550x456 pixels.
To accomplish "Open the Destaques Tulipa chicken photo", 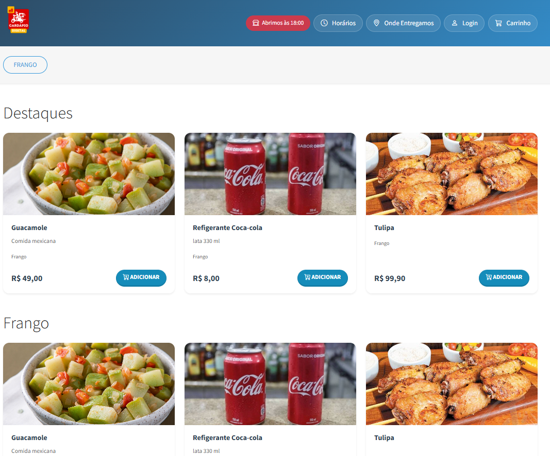I will pos(452,174).
